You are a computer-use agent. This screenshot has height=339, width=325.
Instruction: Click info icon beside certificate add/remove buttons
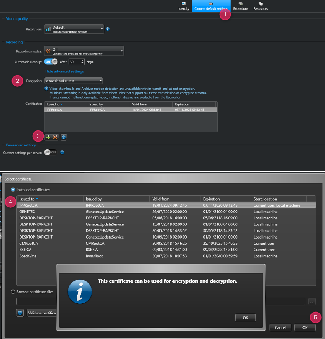(x=64, y=137)
